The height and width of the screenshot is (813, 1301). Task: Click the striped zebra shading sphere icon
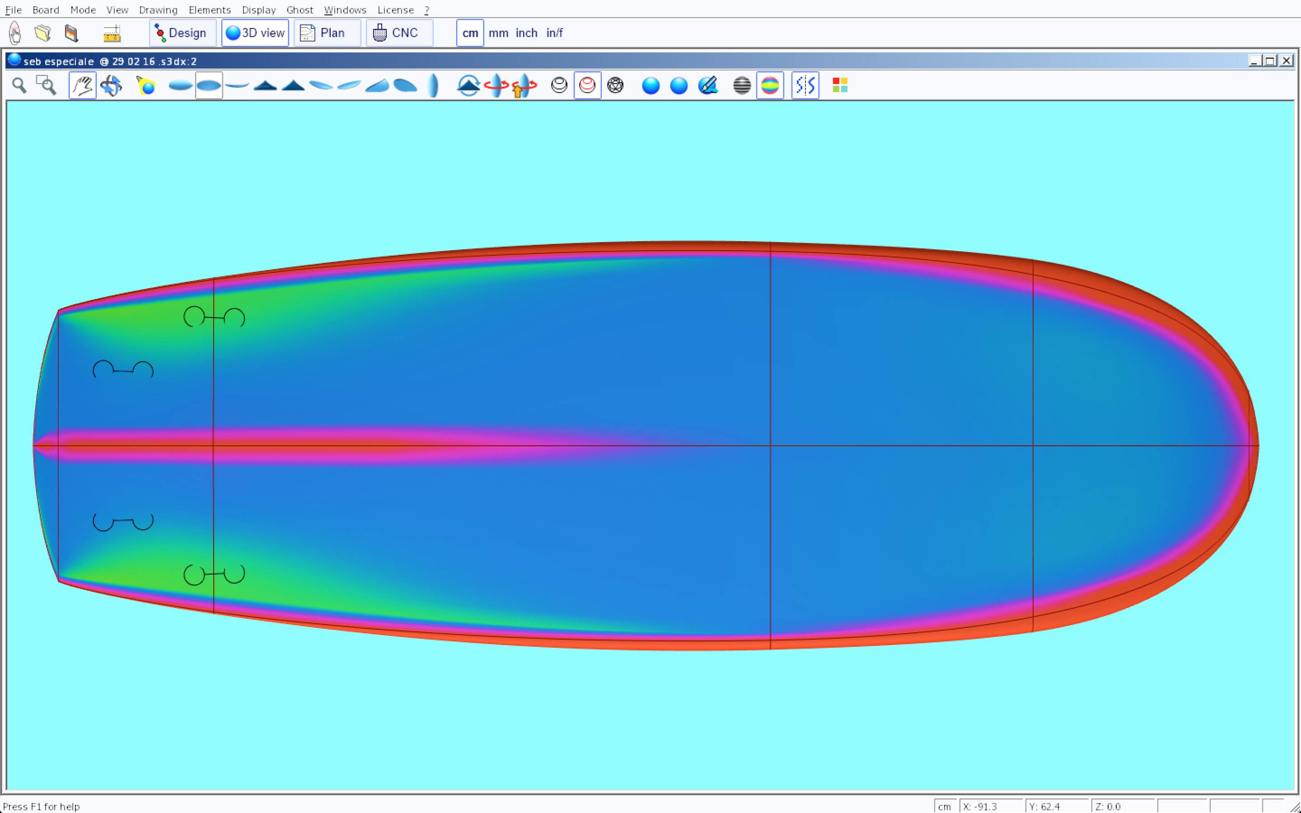coord(742,85)
